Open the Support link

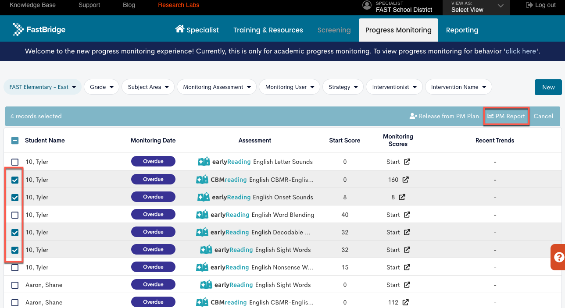[89, 5]
